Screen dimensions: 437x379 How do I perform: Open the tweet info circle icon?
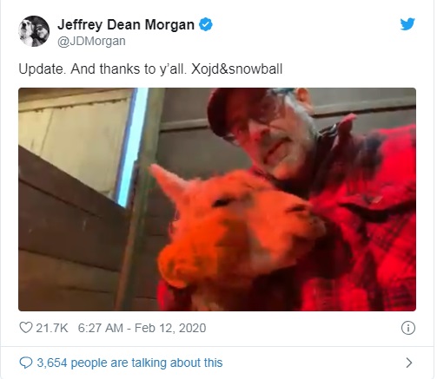[408, 328]
